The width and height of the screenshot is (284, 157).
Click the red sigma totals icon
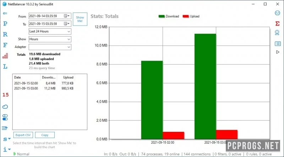[277, 23]
